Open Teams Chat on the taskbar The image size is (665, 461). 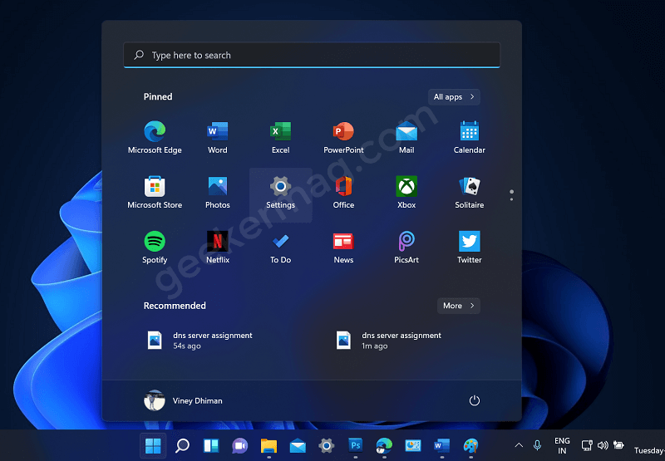point(240,445)
